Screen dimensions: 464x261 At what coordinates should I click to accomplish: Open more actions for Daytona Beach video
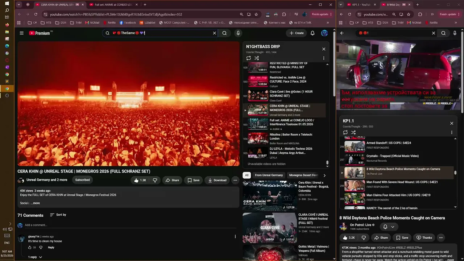[441, 238]
